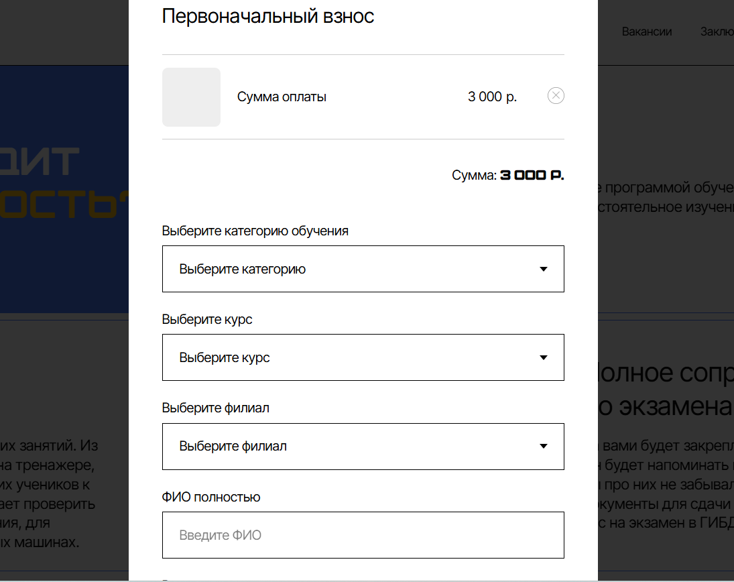The height and width of the screenshot is (582, 734).
Task: Open the Вакансии menu item
Action: click(646, 32)
